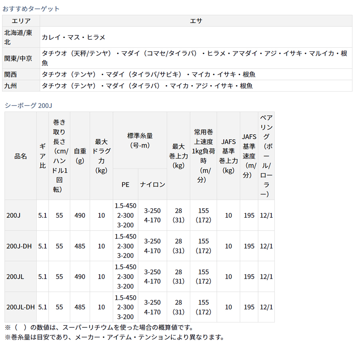Image resolution: width=359 pixels, height=342 pixels.
Task: Select the JAFS基準速度 header
Action: click(249, 156)
